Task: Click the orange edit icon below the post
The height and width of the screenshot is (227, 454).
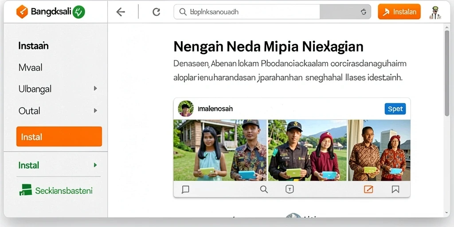Action: [x=368, y=189]
